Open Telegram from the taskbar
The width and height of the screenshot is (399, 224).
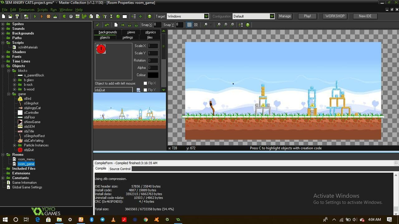pos(102,219)
